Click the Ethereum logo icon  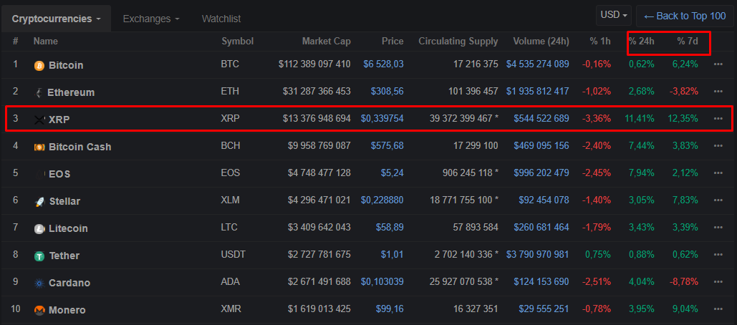(39, 92)
